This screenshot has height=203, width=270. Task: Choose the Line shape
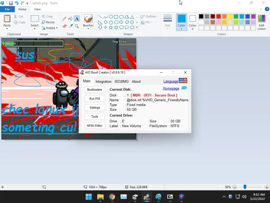[x=100, y=17]
